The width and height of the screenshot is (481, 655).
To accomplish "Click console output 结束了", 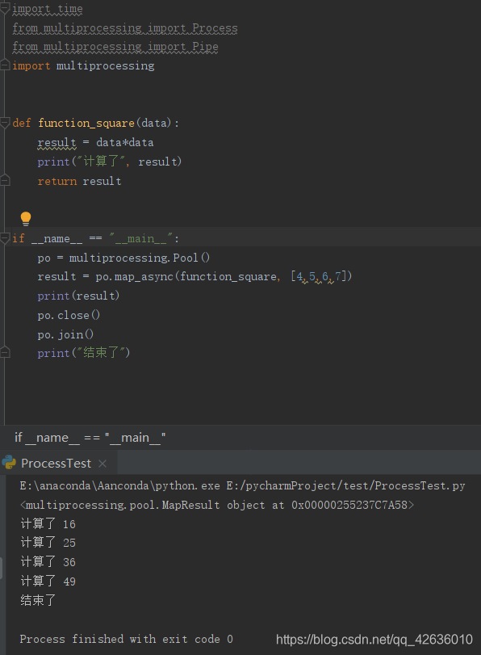I will [38, 600].
